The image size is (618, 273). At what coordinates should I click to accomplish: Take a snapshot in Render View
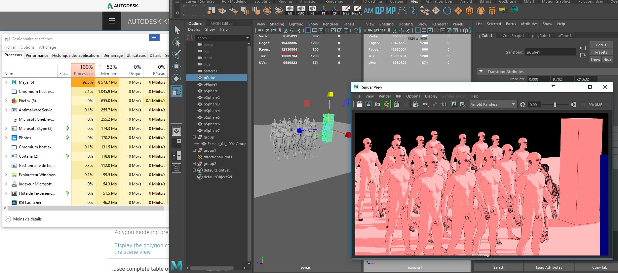point(377,104)
